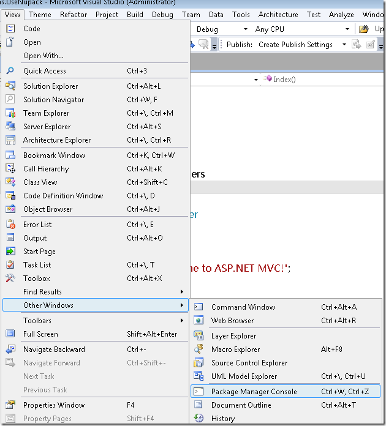Open the View menu

[x=12, y=15]
